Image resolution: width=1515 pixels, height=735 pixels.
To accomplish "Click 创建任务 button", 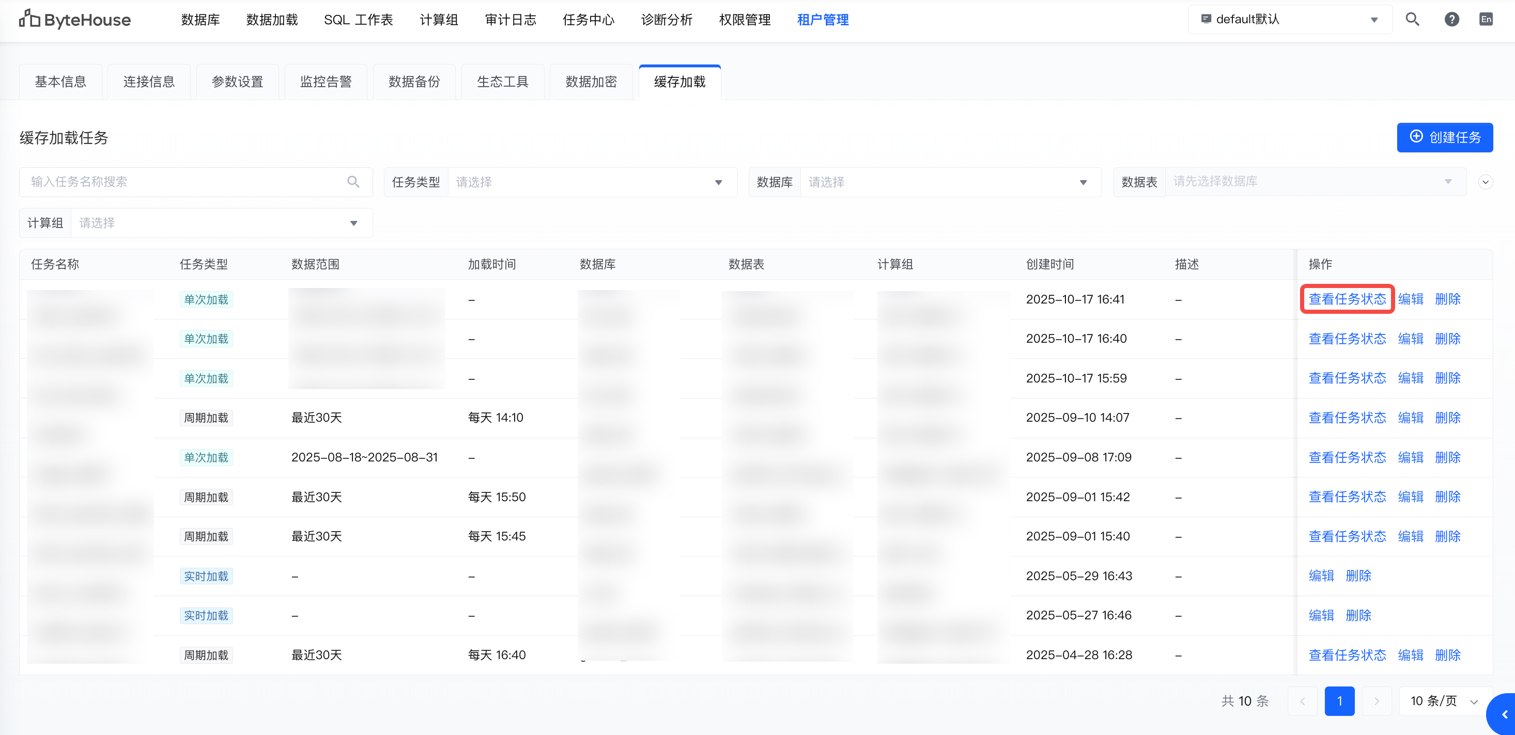I will pos(1444,137).
